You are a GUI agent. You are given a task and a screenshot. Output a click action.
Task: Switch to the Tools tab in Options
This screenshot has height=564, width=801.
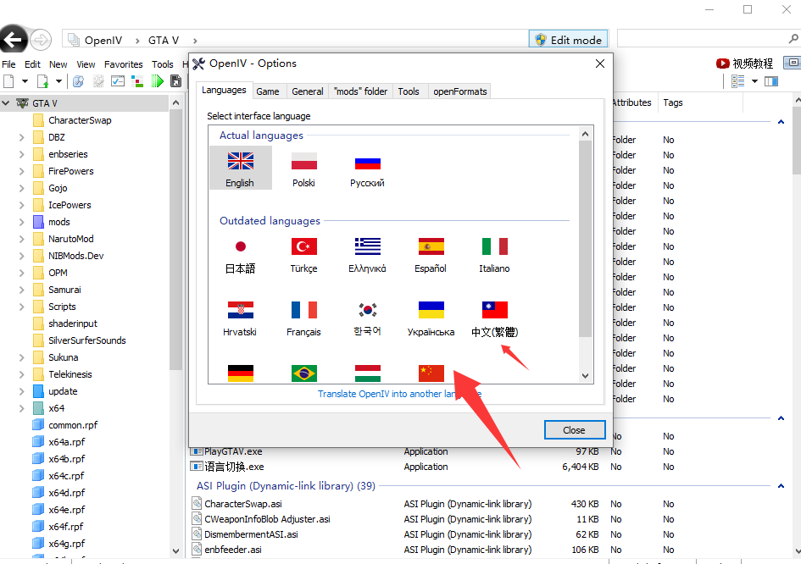point(409,91)
